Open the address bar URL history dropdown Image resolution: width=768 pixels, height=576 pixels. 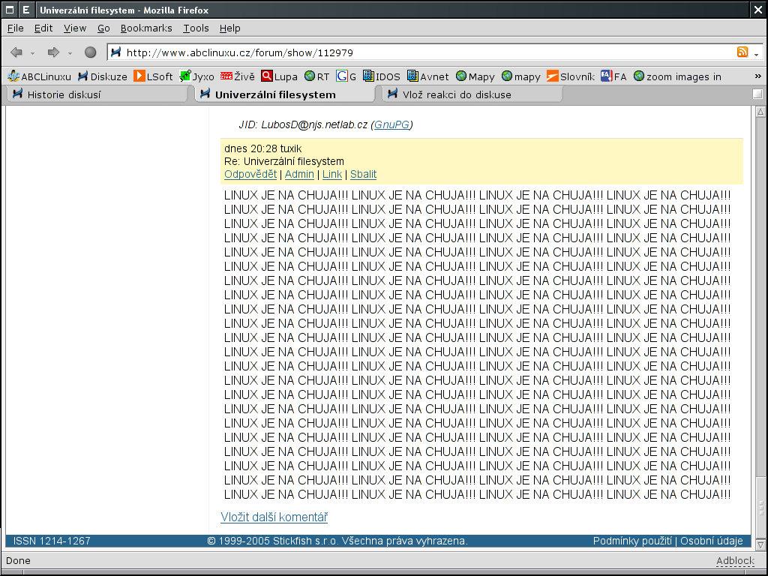(x=756, y=53)
